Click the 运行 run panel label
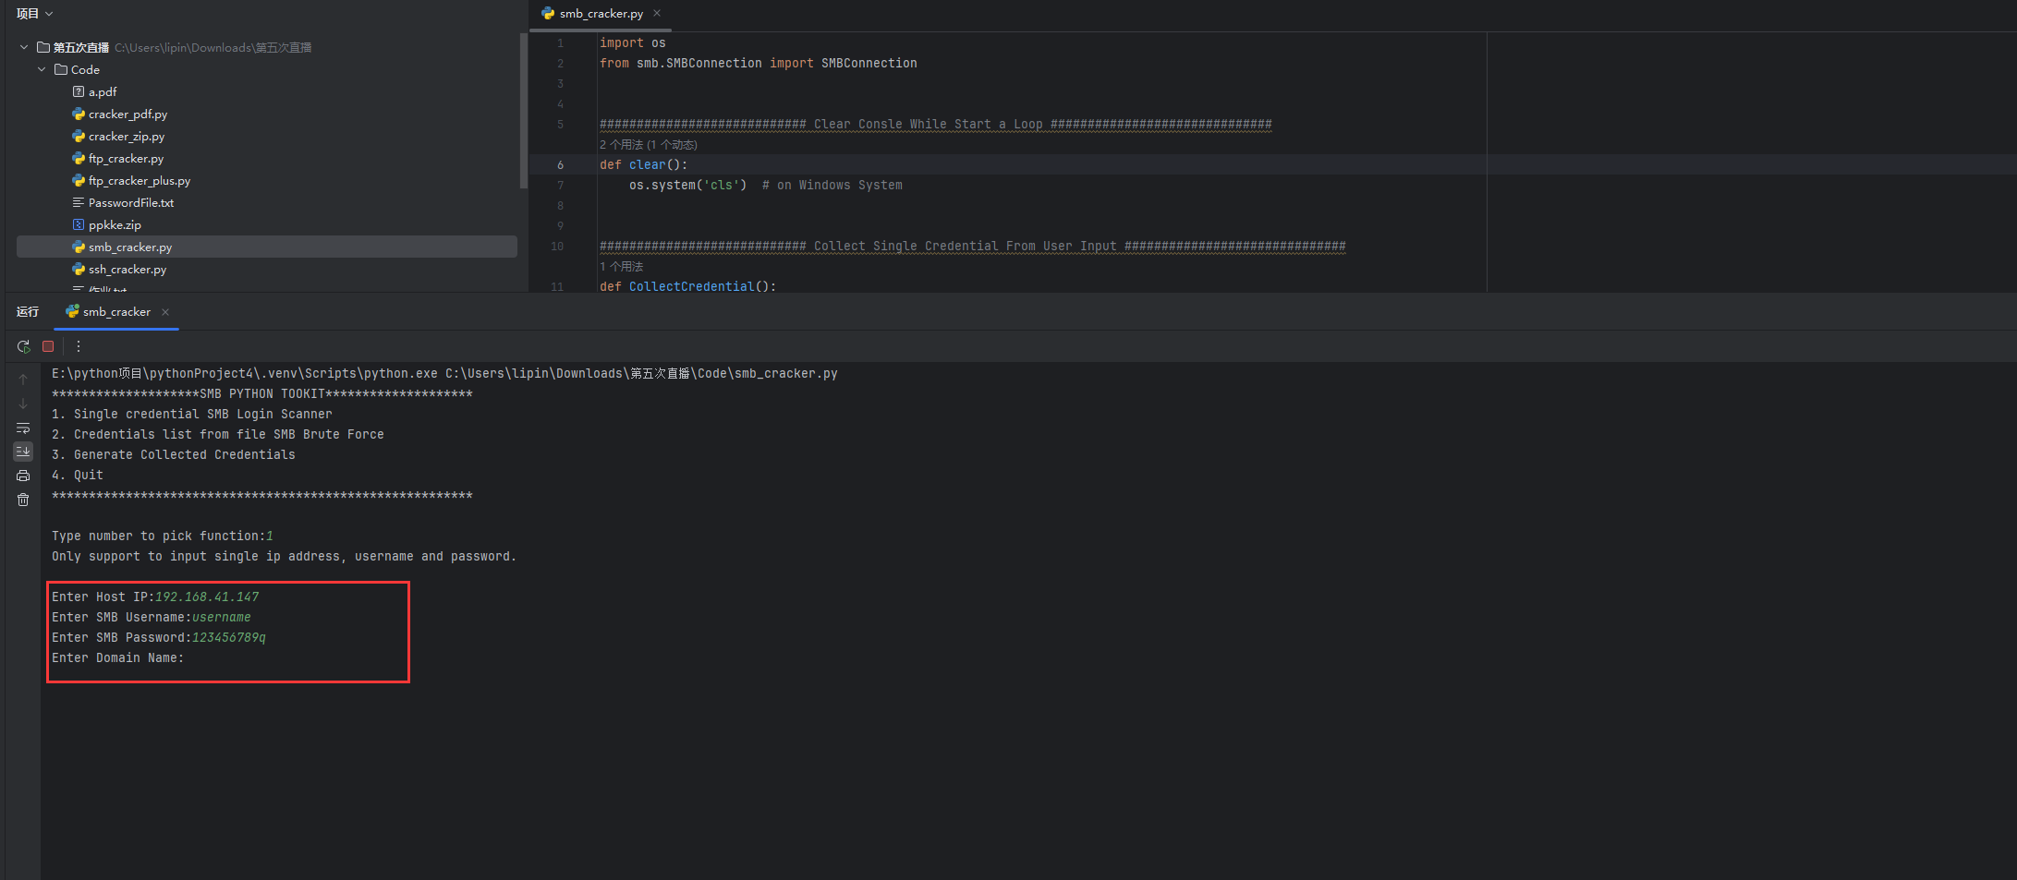The image size is (2017, 880). click(x=28, y=312)
